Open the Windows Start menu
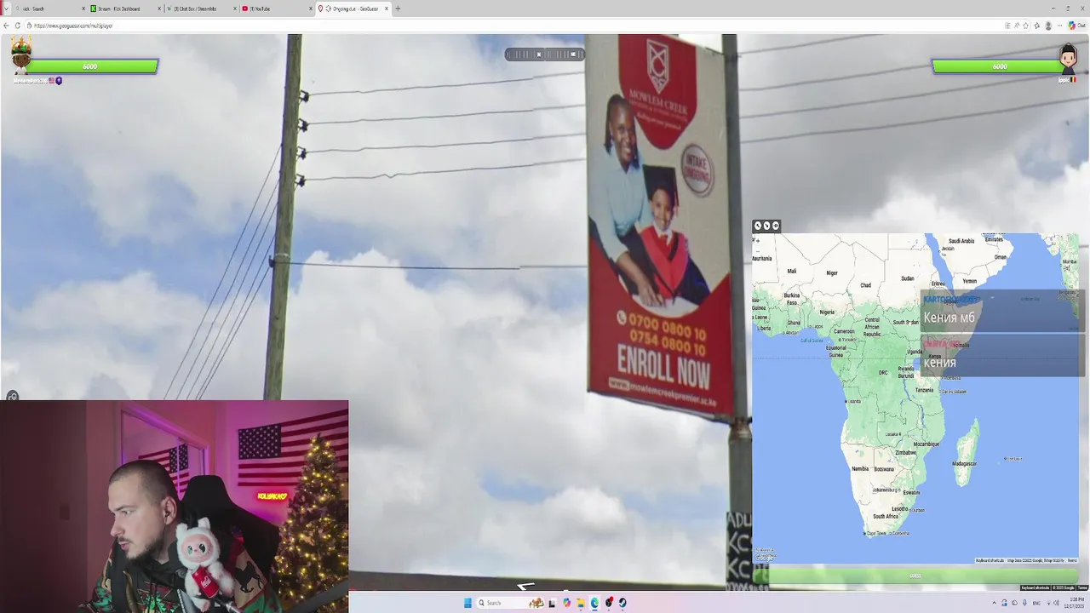This screenshot has height=613, width=1090. 468,603
